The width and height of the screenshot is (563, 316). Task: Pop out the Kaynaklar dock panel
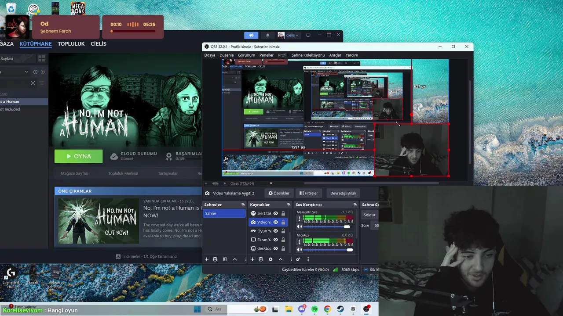tap(289, 205)
